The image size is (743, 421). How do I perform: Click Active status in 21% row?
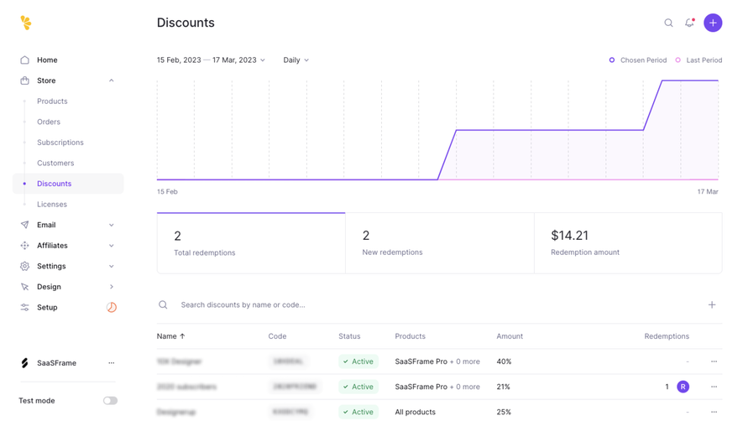[x=358, y=387]
